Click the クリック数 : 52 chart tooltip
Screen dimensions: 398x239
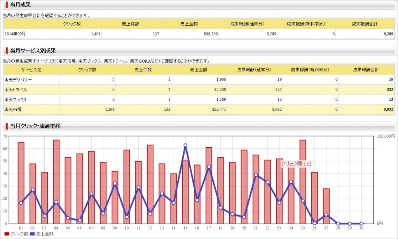(296, 164)
